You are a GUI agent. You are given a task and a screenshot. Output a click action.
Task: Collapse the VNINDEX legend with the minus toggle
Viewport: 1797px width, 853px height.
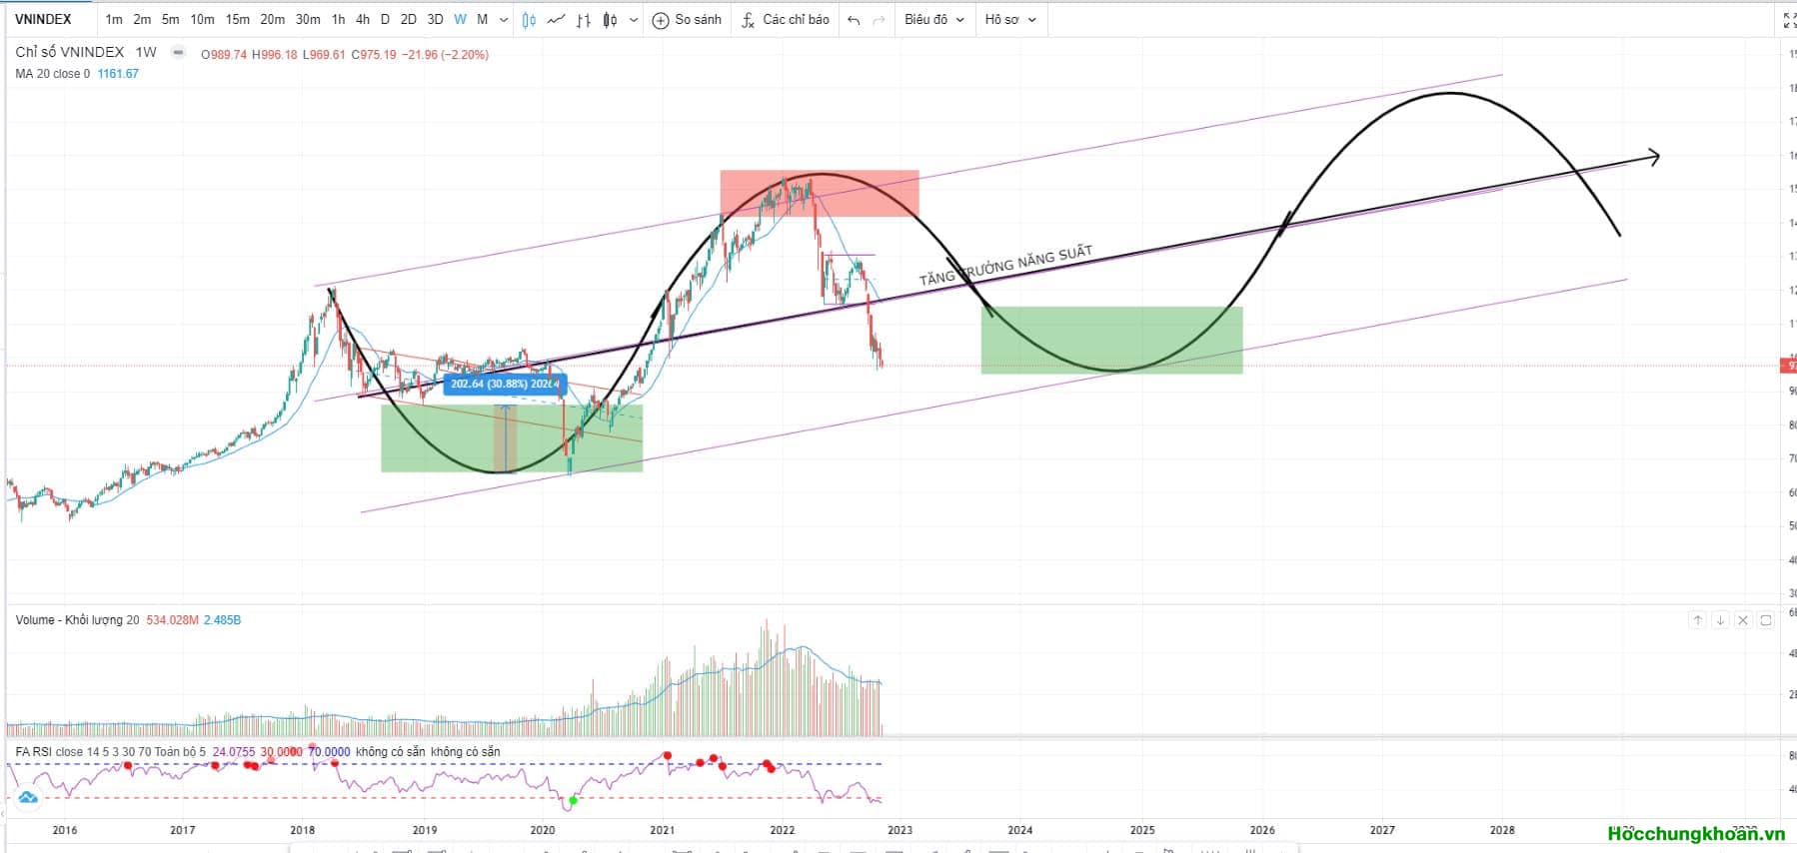click(x=178, y=52)
